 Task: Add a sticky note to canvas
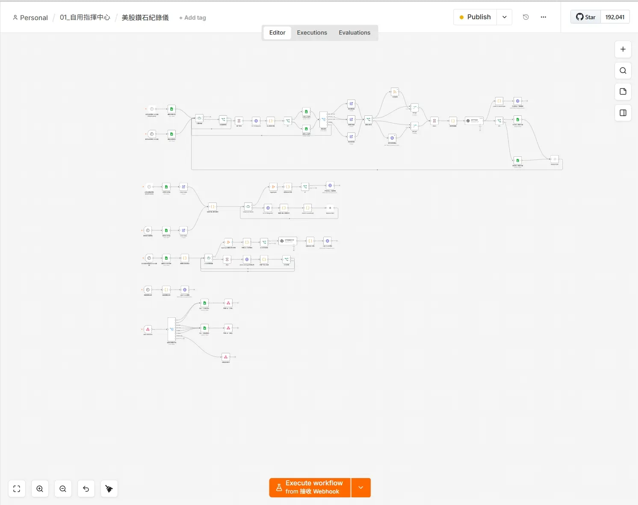[623, 91]
